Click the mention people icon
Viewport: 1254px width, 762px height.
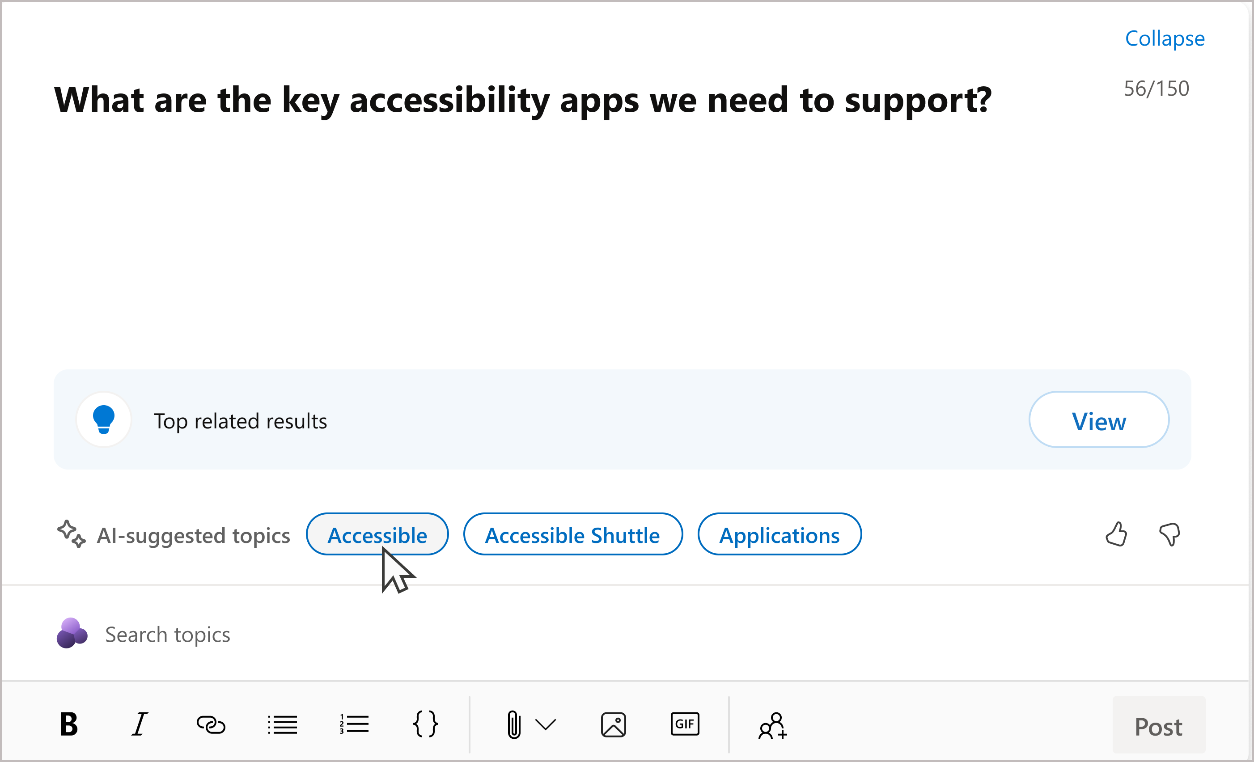(x=772, y=725)
